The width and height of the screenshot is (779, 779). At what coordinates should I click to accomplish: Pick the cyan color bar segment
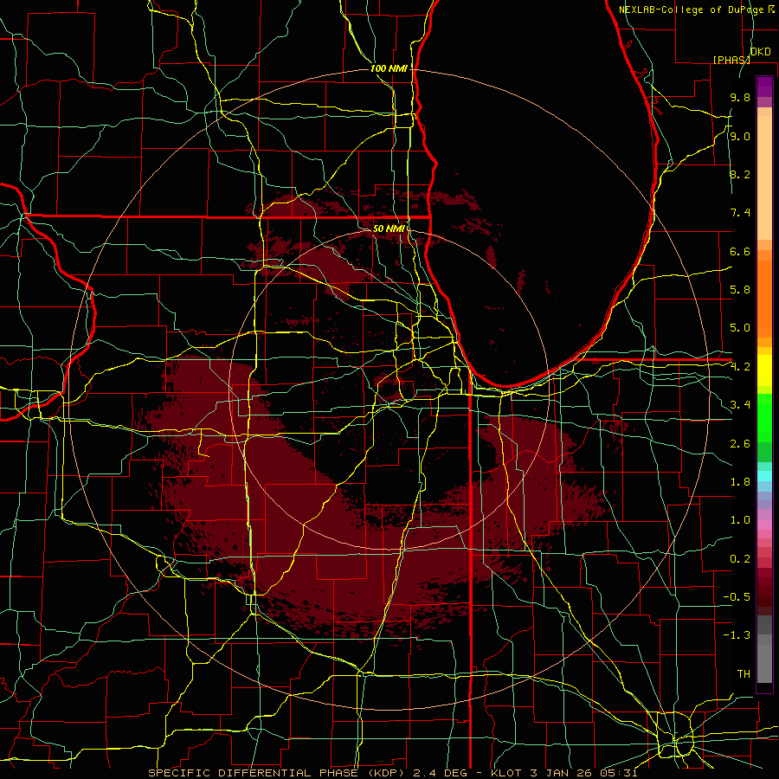click(764, 475)
